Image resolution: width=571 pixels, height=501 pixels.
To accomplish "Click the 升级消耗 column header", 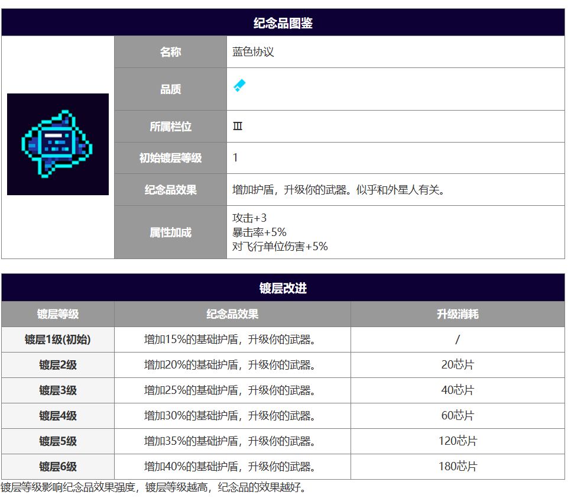I will tap(458, 314).
